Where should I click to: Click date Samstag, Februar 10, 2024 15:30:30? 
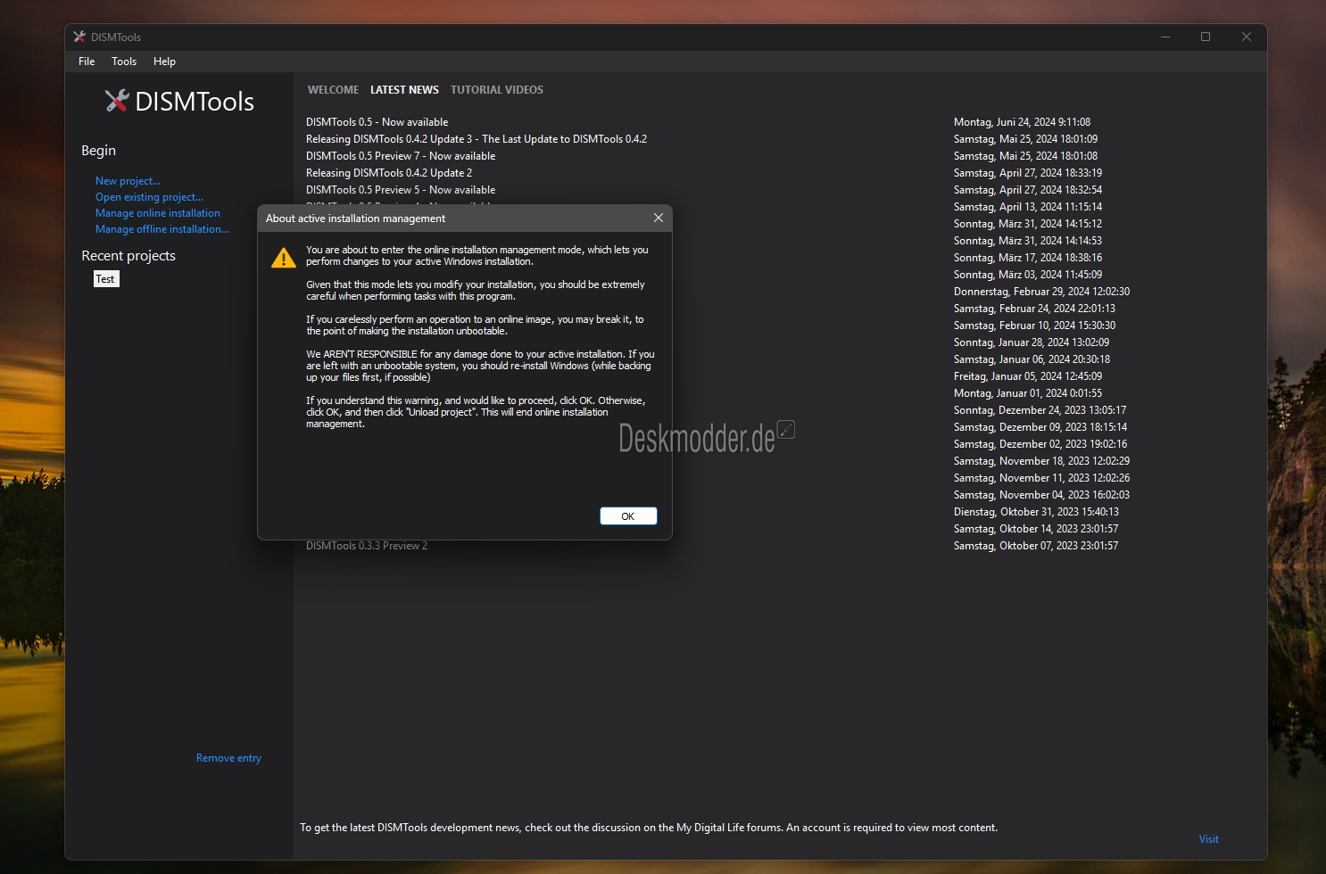pos(1034,326)
